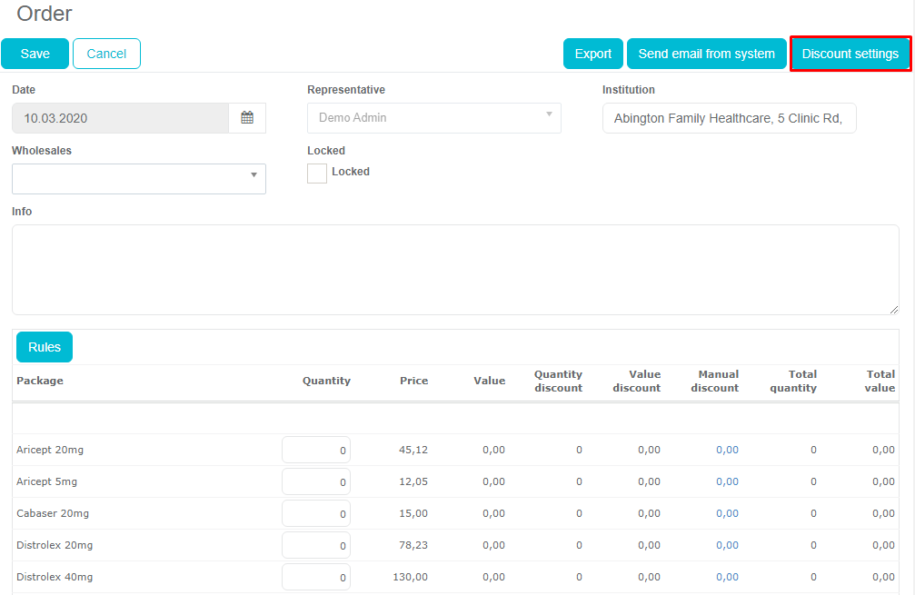Viewport: 915px width, 595px height.
Task: Click the Save button
Action: point(35,54)
